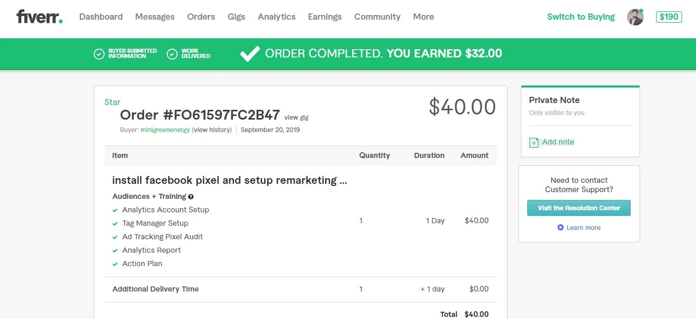Click the Audiences + Training help icon
Image resolution: width=696 pixels, height=319 pixels.
191,197
